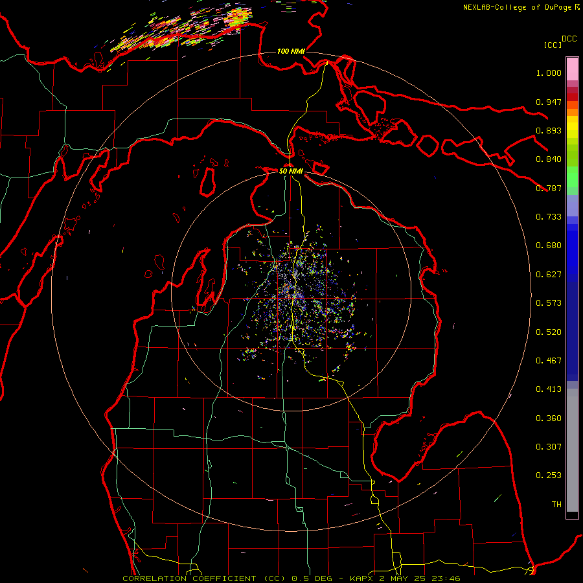Click the 0.253 scale value
The height and width of the screenshot is (583, 583).
549,475
